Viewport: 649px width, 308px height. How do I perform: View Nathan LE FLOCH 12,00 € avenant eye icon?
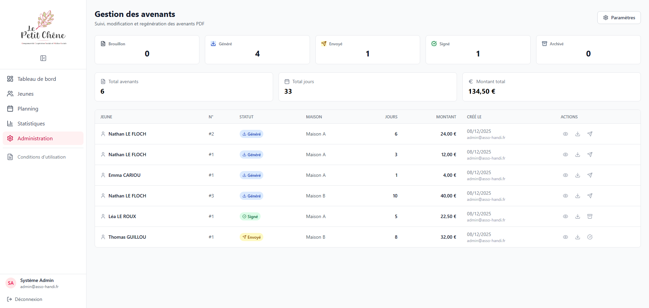pyautogui.click(x=566, y=155)
